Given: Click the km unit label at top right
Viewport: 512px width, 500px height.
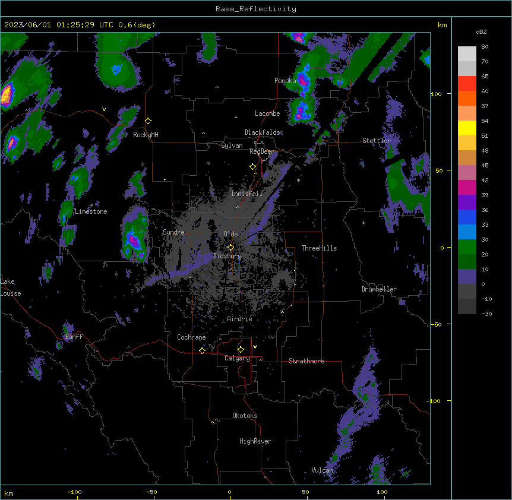Looking at the screenshot, I should (x=442, y=25).
